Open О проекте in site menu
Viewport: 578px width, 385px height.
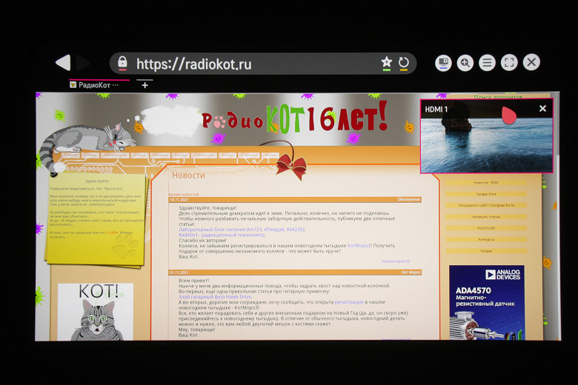pos(249,155)
